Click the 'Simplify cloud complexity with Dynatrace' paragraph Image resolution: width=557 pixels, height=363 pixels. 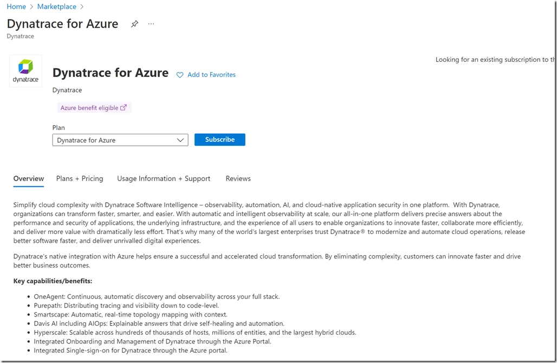click(269, 223)
